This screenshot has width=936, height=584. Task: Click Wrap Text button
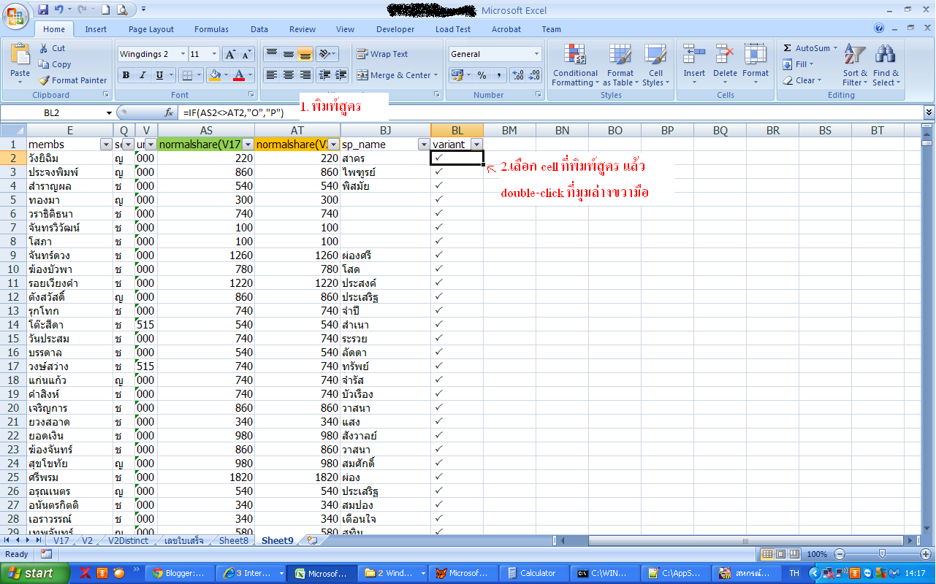coord(382,54)
